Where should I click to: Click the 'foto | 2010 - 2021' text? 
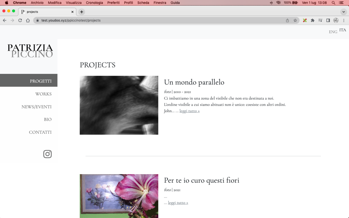177,92
